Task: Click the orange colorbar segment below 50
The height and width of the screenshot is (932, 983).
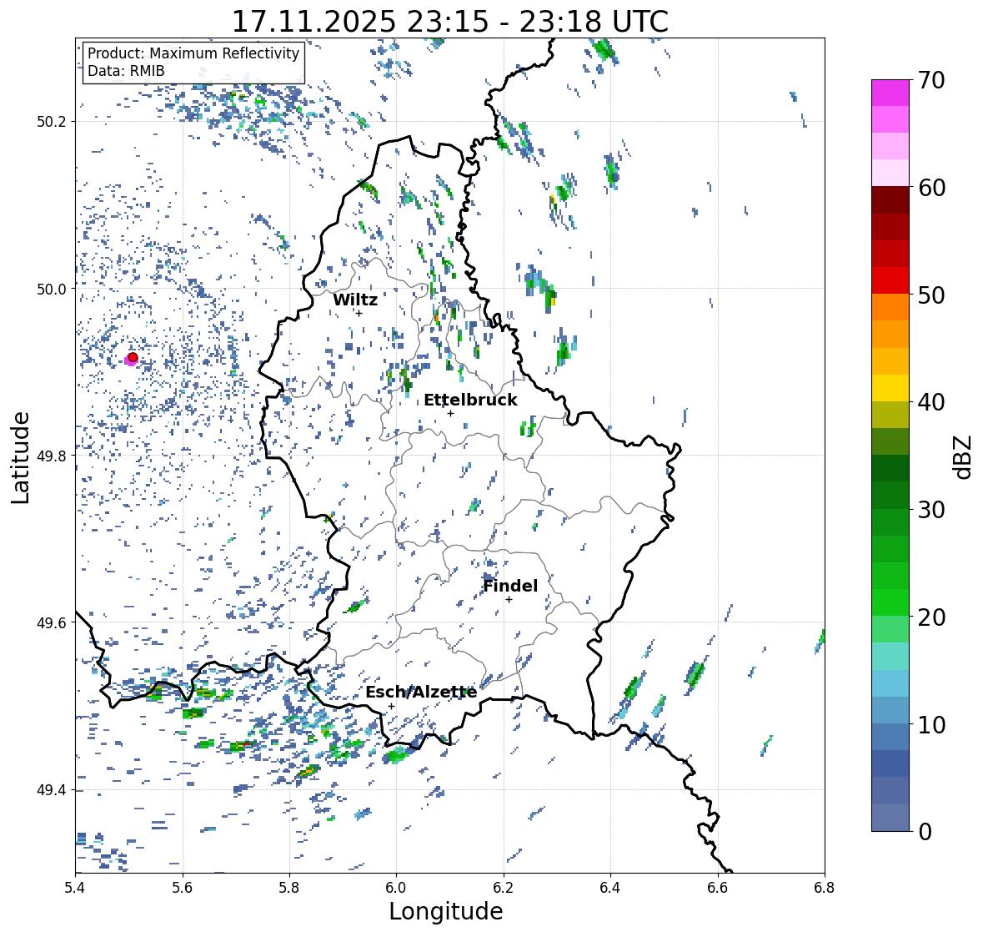Action: [x=890, y=307]
